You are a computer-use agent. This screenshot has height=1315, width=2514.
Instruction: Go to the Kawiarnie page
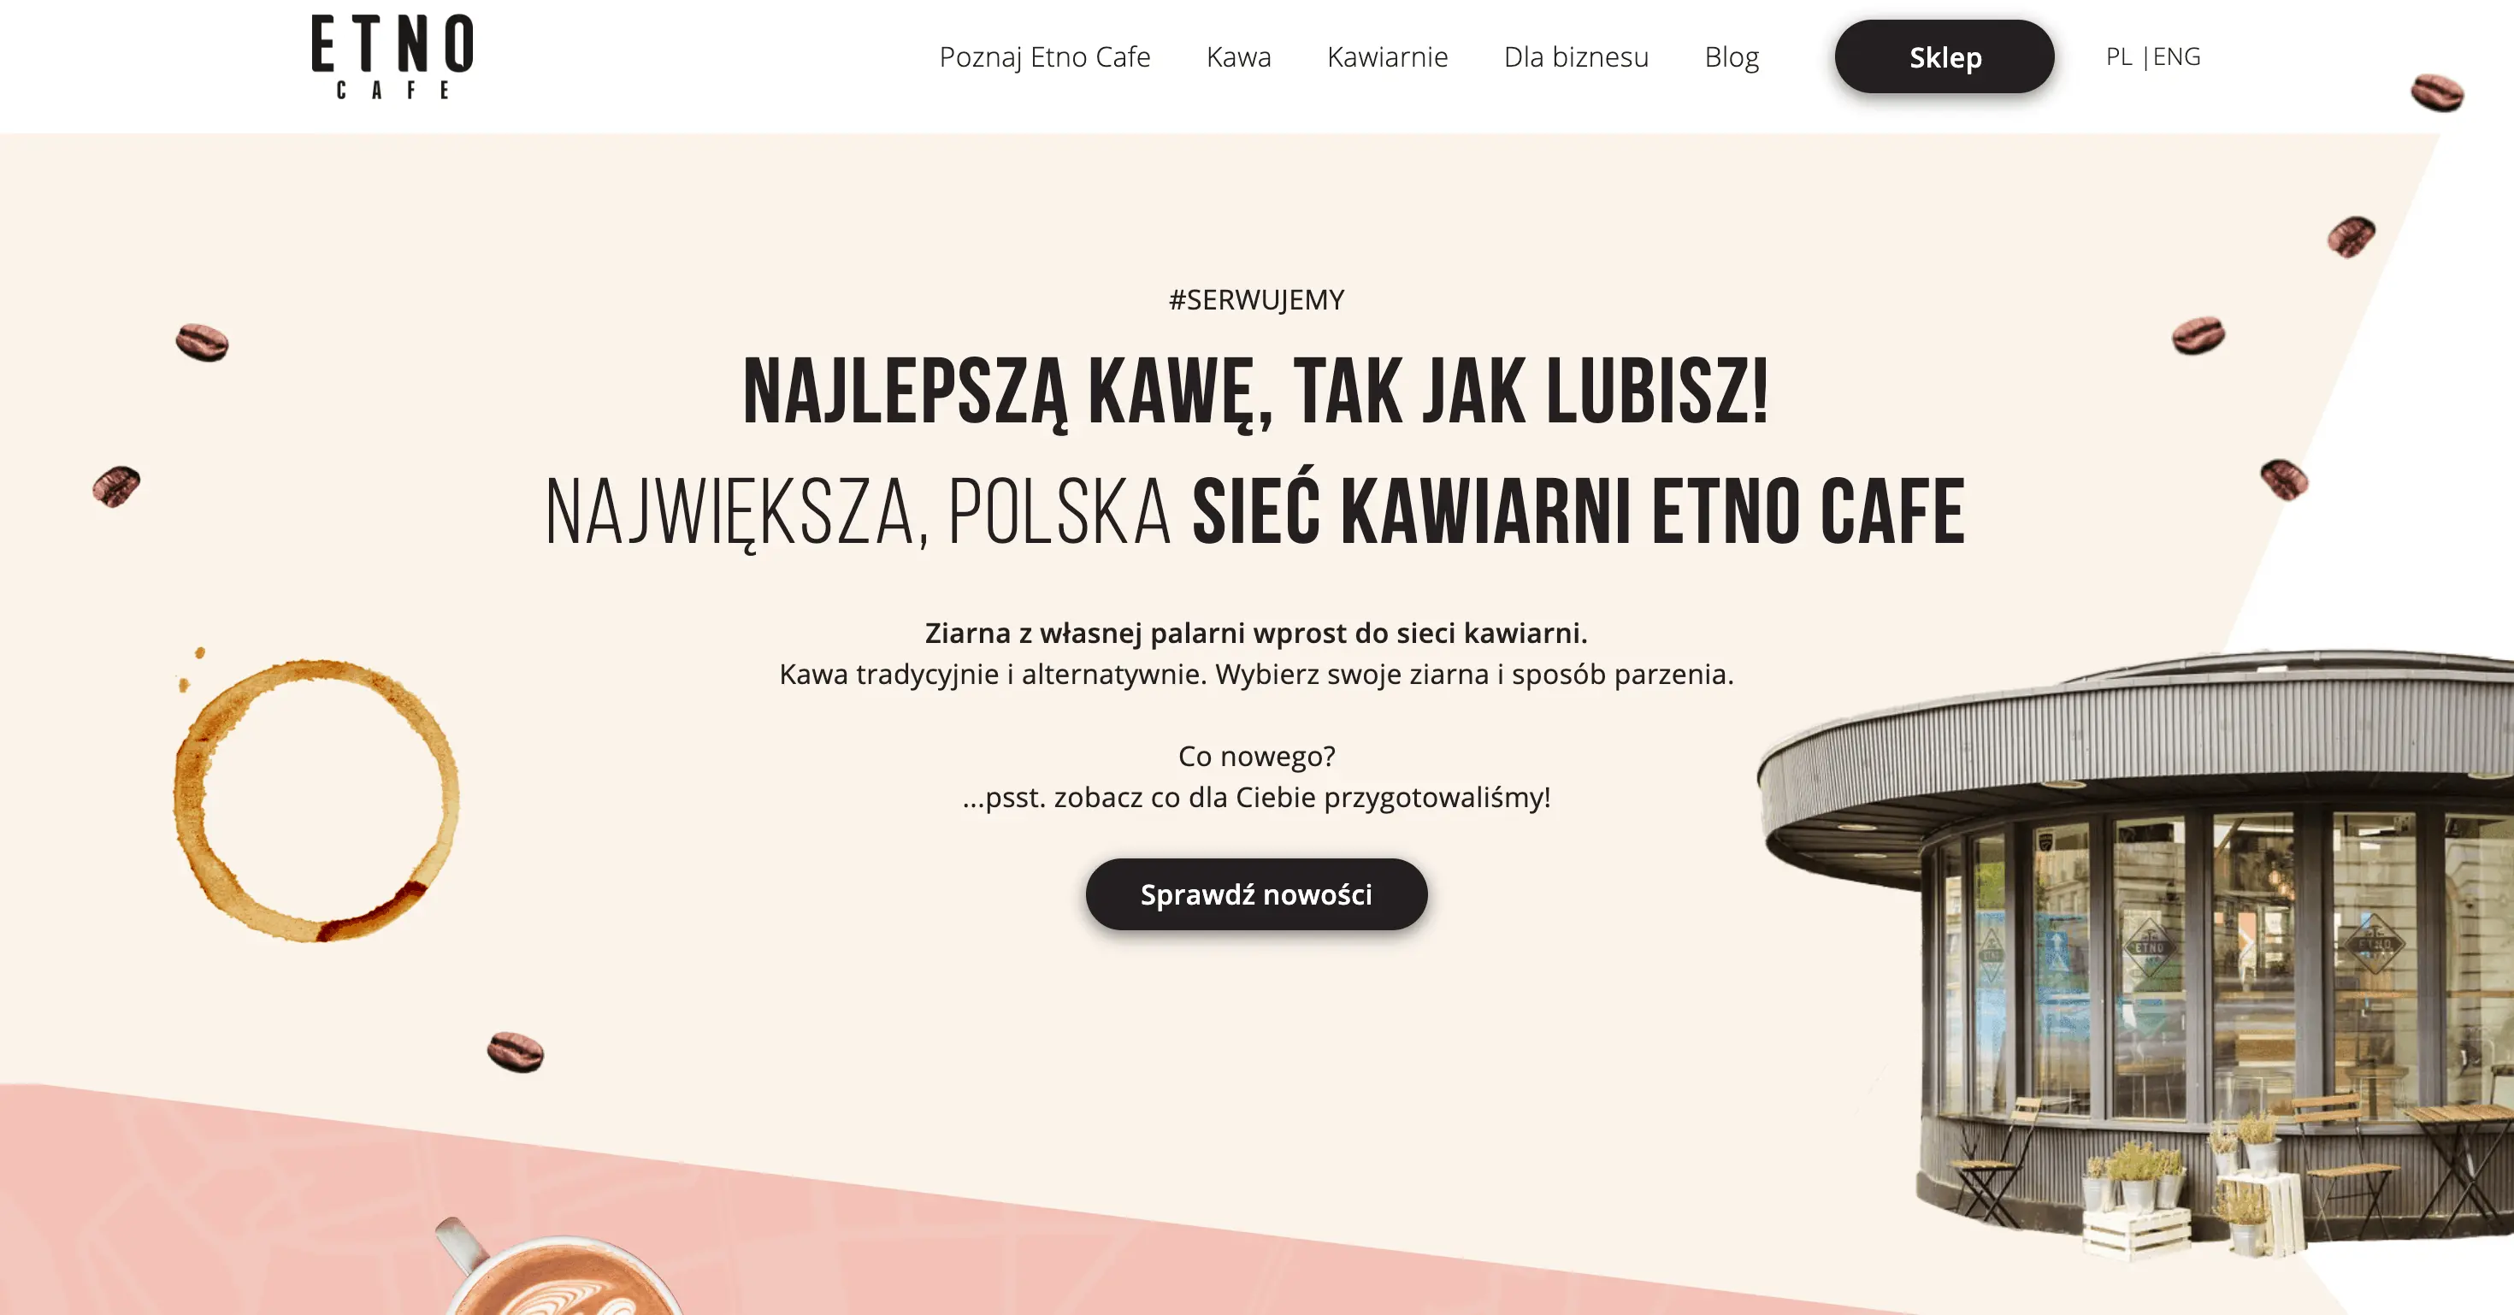(1387, 56)
